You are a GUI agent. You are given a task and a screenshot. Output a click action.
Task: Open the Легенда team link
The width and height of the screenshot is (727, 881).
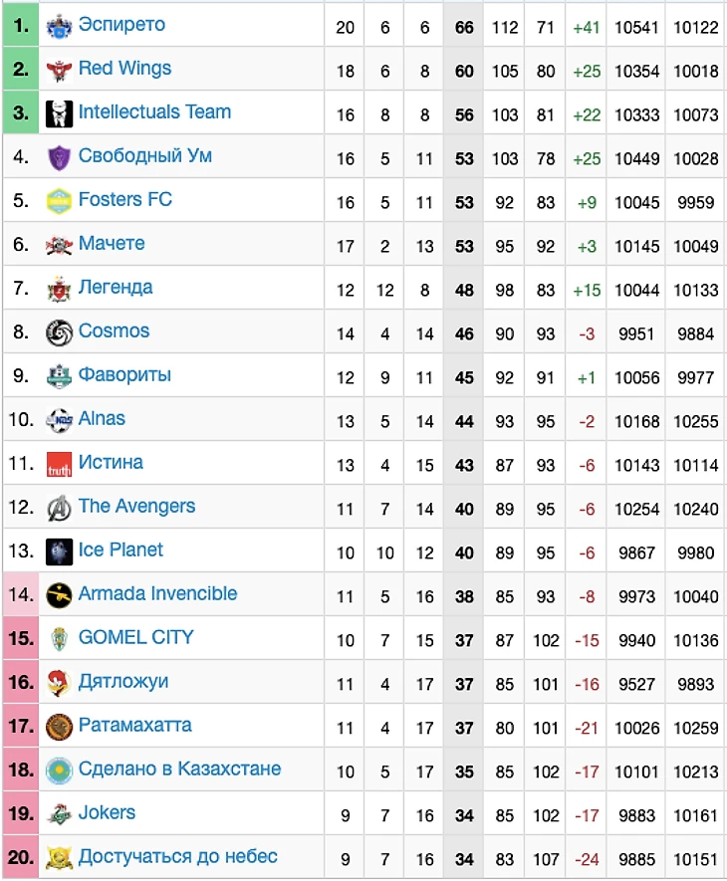pyautogui.click(x=116, y=288)
